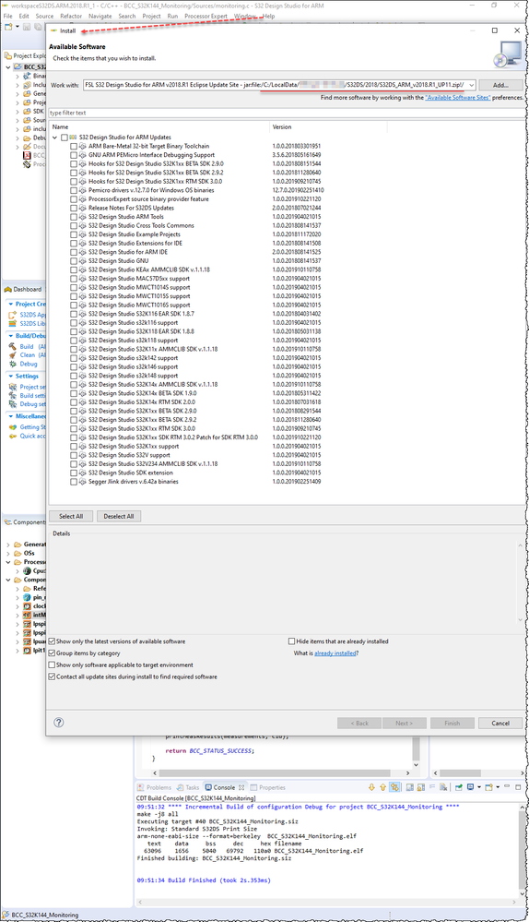
Task: Click the Binaries folder icon in Project Explorer
Action: [27, 76]
